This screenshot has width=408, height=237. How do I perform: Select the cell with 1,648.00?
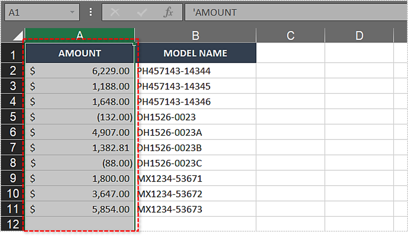point(79,101)
